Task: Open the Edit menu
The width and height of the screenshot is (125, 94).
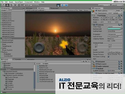Action: [6, 2]
